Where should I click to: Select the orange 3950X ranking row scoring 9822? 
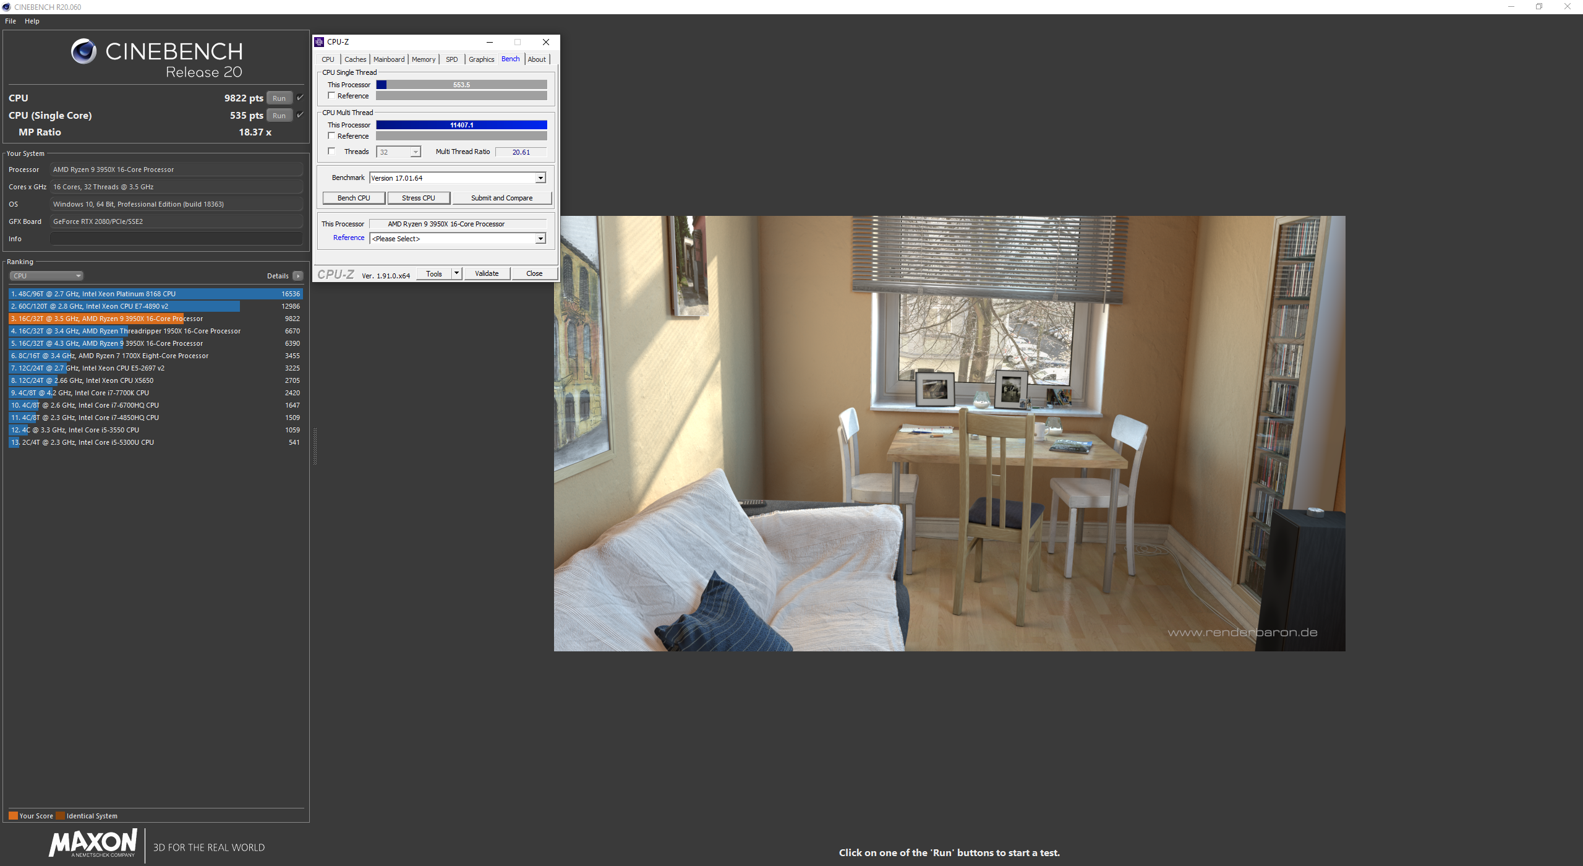pyautogui.click(x=156, y=319)
